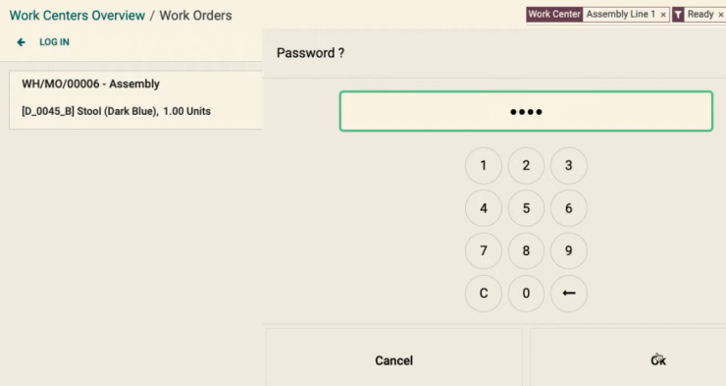
Task: Tap digit 1 on the keypad
Action: pyautogui.click(x=484, y=165)
